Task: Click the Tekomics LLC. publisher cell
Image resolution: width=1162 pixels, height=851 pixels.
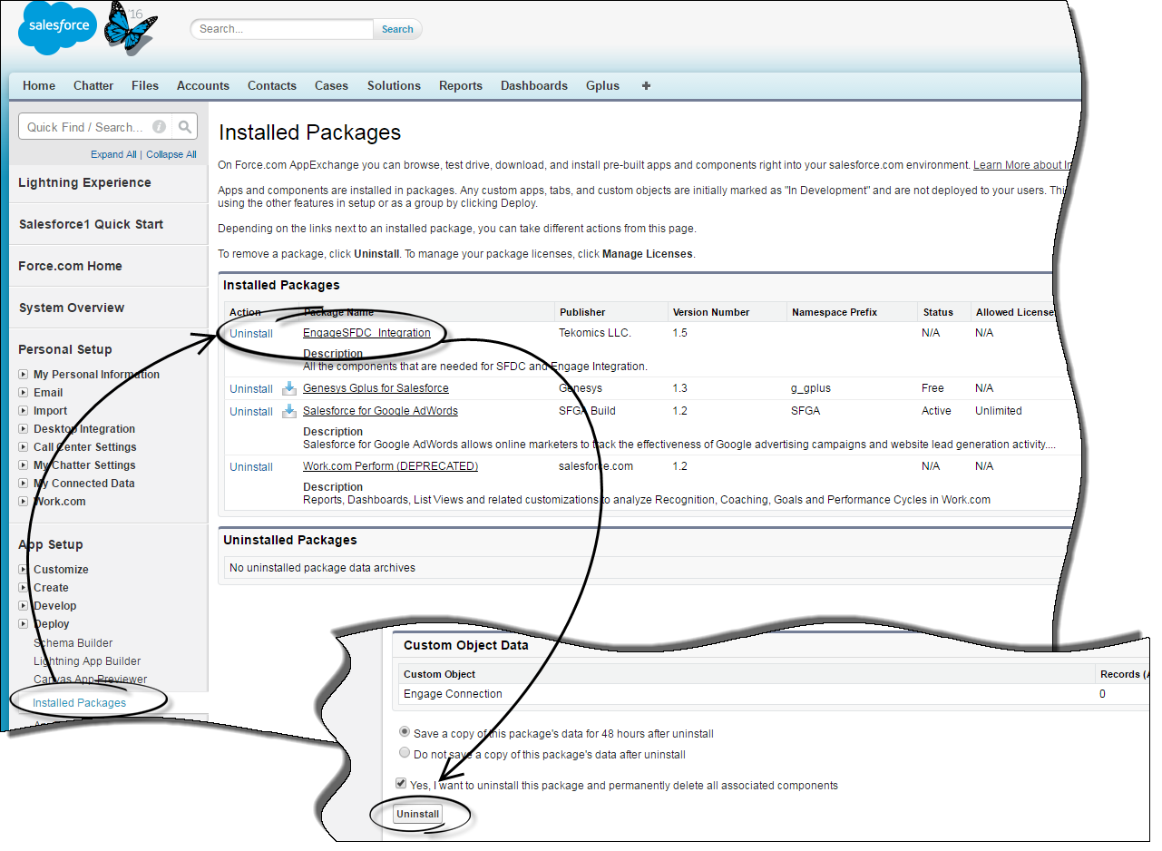Action: [595, 333]
